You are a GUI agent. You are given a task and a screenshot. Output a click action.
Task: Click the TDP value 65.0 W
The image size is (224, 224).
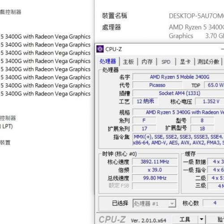(x=214, y=85)
